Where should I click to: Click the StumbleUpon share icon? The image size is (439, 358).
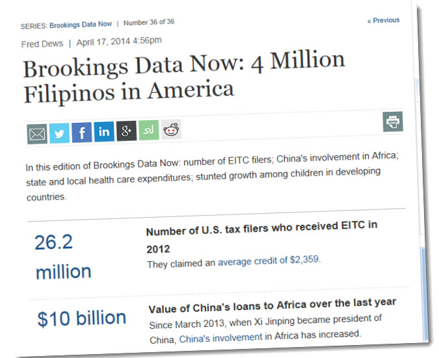[x=148, y=129]
